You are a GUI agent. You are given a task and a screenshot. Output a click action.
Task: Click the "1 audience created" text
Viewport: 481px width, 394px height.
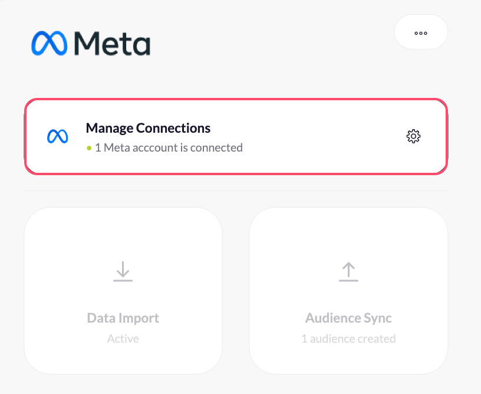point(348,339)
